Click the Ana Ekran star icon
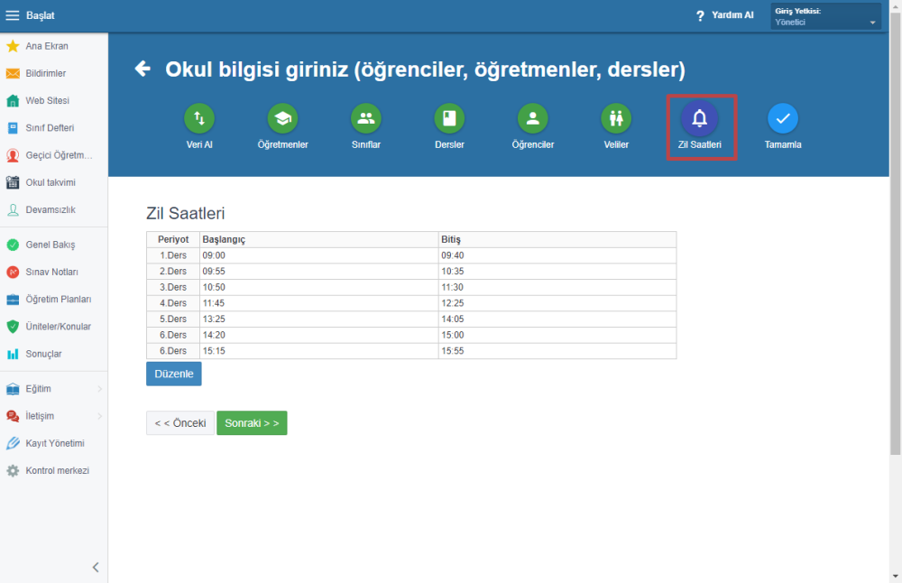This screenshot has width=902, height=583. click(13, 46)
